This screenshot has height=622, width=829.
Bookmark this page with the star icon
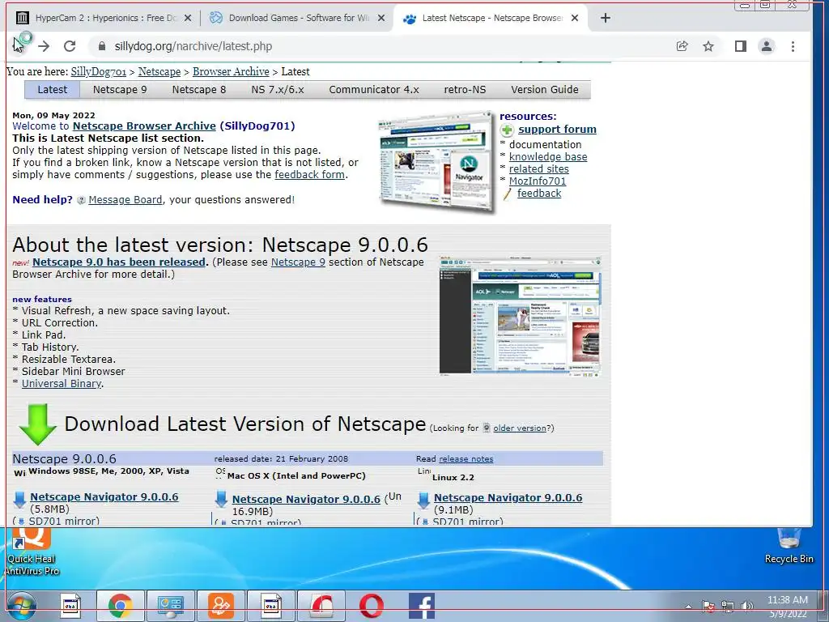(x=708, y=46)
